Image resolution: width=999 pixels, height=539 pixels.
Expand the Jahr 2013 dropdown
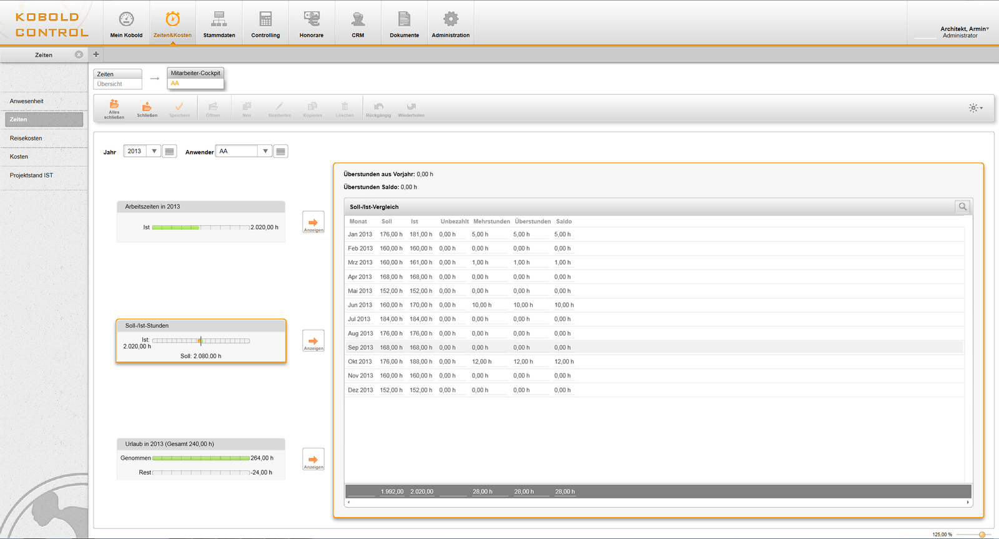pyautogui.click(x=154, y=151)
